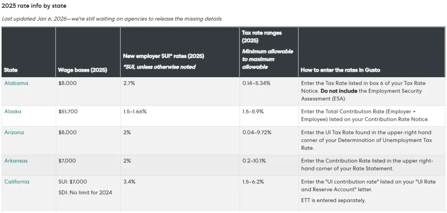
Task: Open the California state link
Action: (x=17, y=182)
